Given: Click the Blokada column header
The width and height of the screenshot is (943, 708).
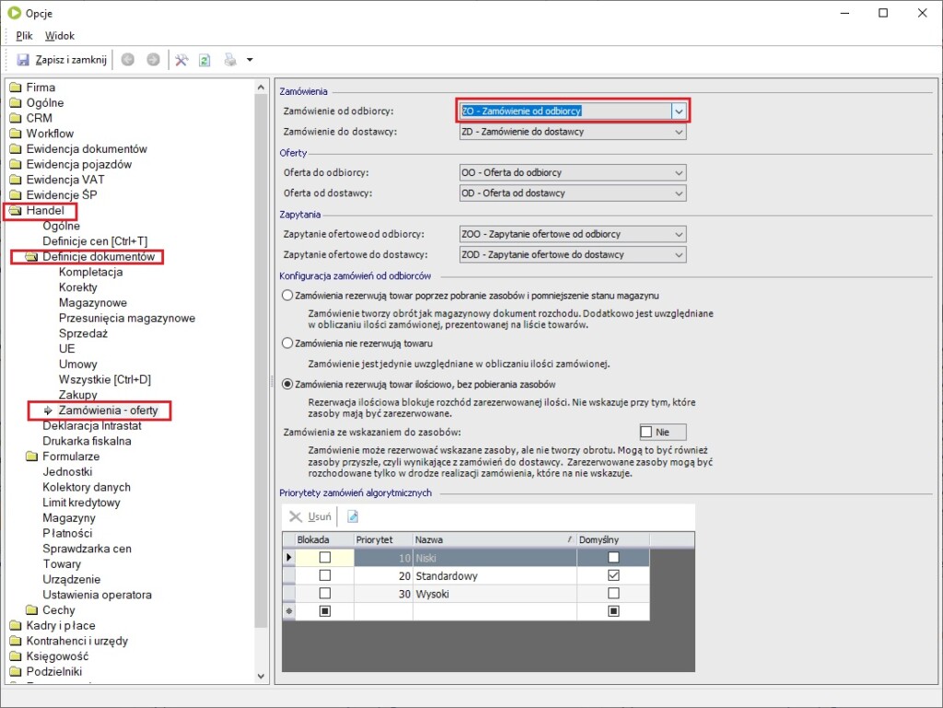Looking at the screenshot, I should 324,540.
